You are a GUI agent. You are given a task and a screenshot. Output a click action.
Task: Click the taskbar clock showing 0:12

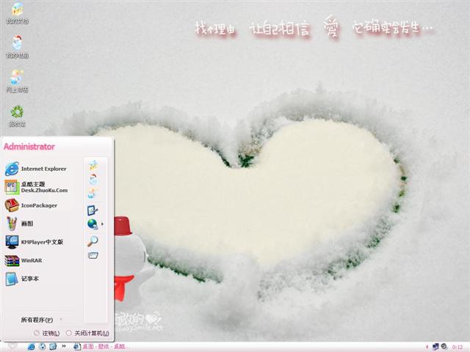458,347
